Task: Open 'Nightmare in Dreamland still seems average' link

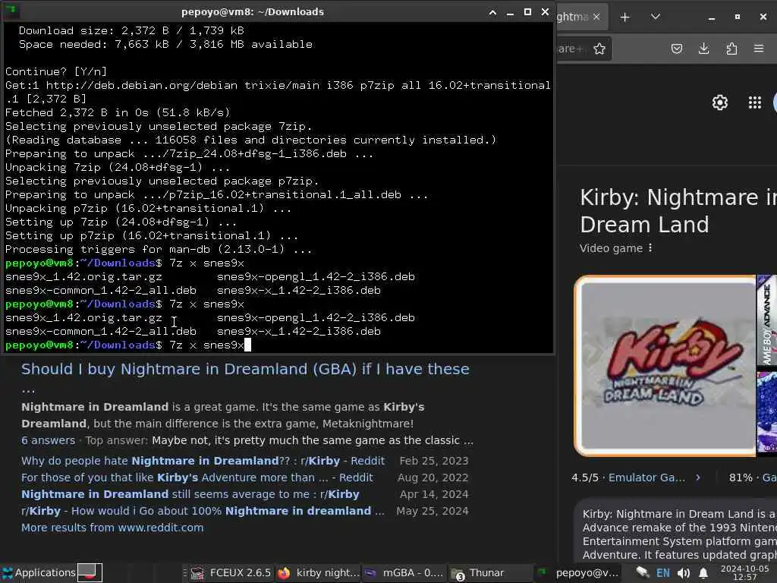Action: click(x=190, y=494)
